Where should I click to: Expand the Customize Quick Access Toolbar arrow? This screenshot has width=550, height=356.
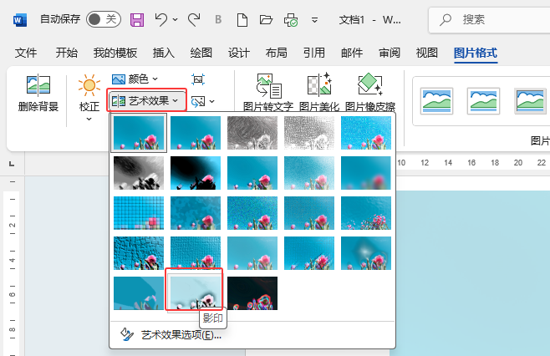[x=314, y=20]
